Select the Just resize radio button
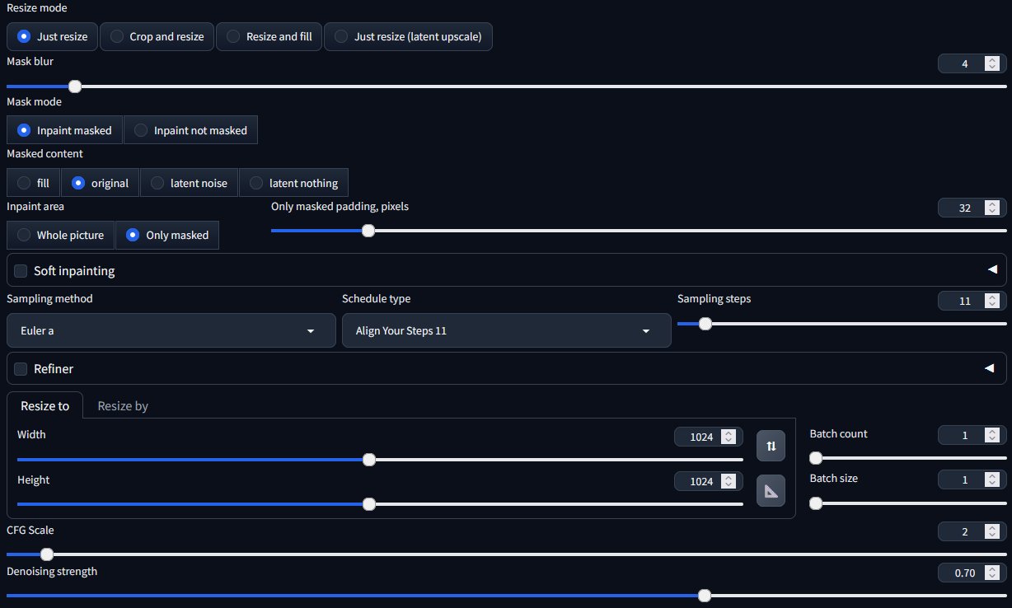This screenshot has height=608, width=1012. coord(53,37)
